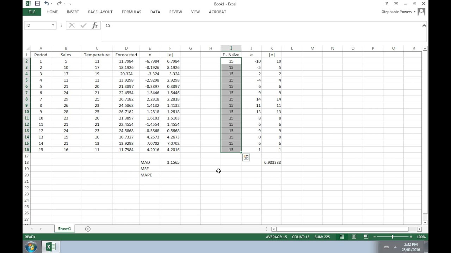Click previous sheet navigation arrow

(x=32, y=229)
